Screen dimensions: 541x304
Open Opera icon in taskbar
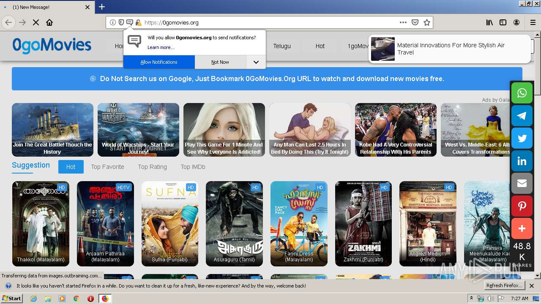point(90,299)
